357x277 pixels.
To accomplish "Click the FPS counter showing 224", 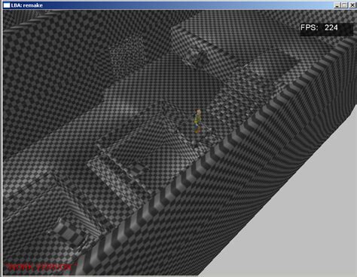I will pyautogui.click(x=327, y=29).
